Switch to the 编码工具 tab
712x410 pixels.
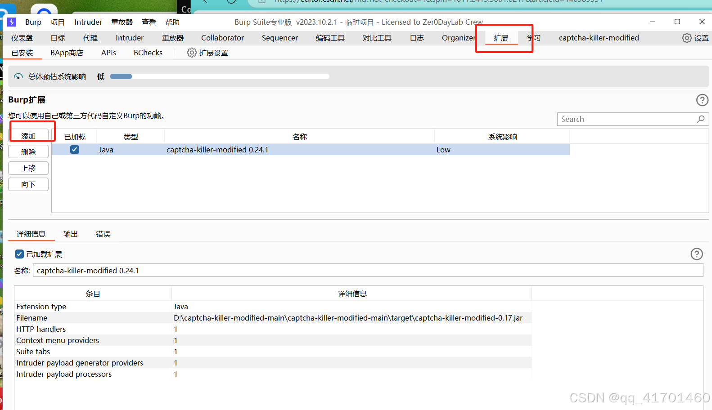(x=330, y=38)
